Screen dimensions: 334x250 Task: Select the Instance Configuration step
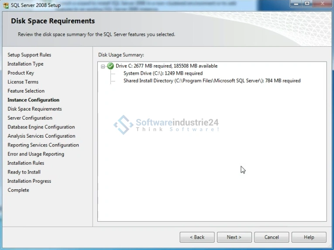[x=33, y=100]
